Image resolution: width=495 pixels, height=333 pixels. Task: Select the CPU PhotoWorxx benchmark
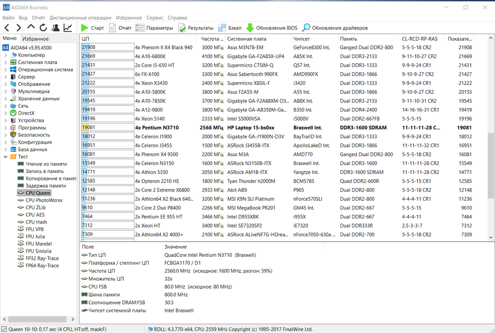[x=43, y=200]
